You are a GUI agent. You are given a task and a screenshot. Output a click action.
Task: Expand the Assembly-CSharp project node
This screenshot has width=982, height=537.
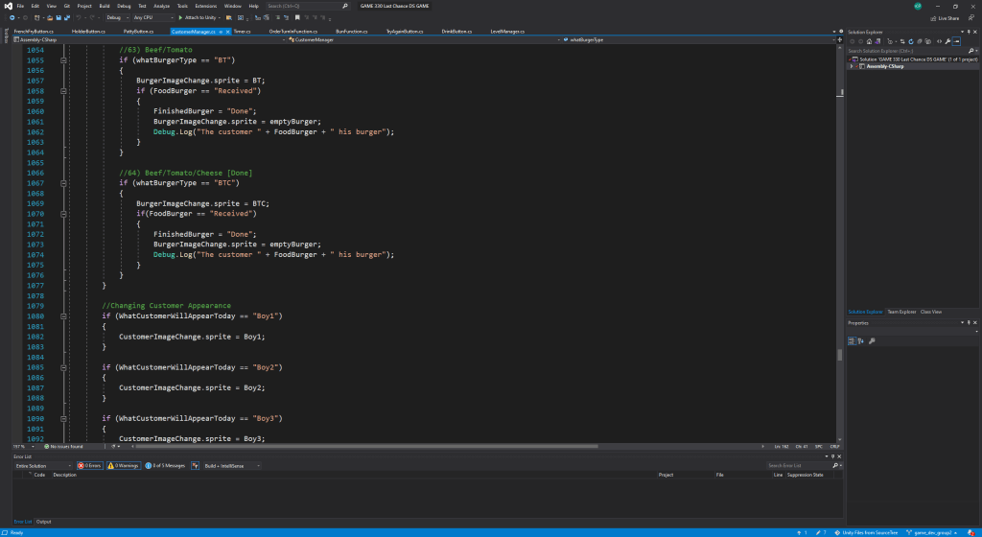click(x=852, y=66)
